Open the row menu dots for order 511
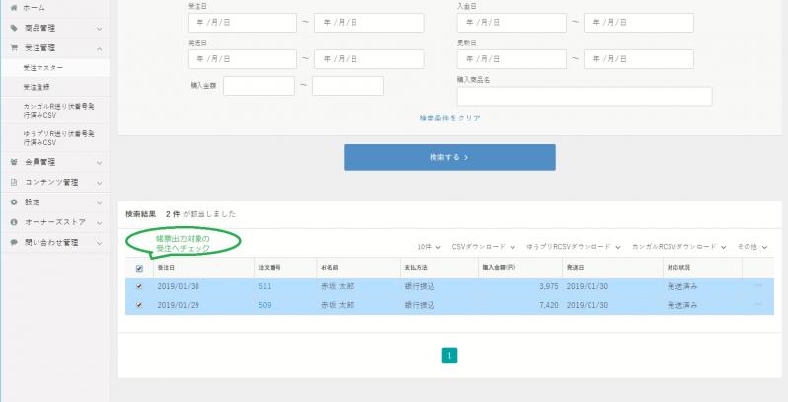The image size is (788, 402). point(757,285)
